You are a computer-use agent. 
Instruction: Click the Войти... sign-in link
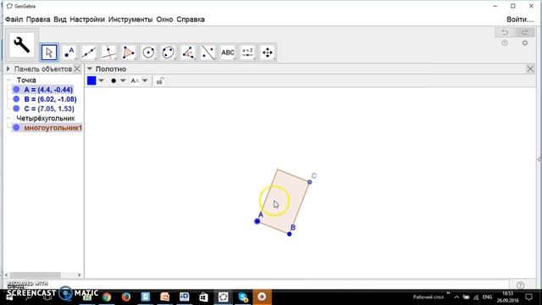519,19
